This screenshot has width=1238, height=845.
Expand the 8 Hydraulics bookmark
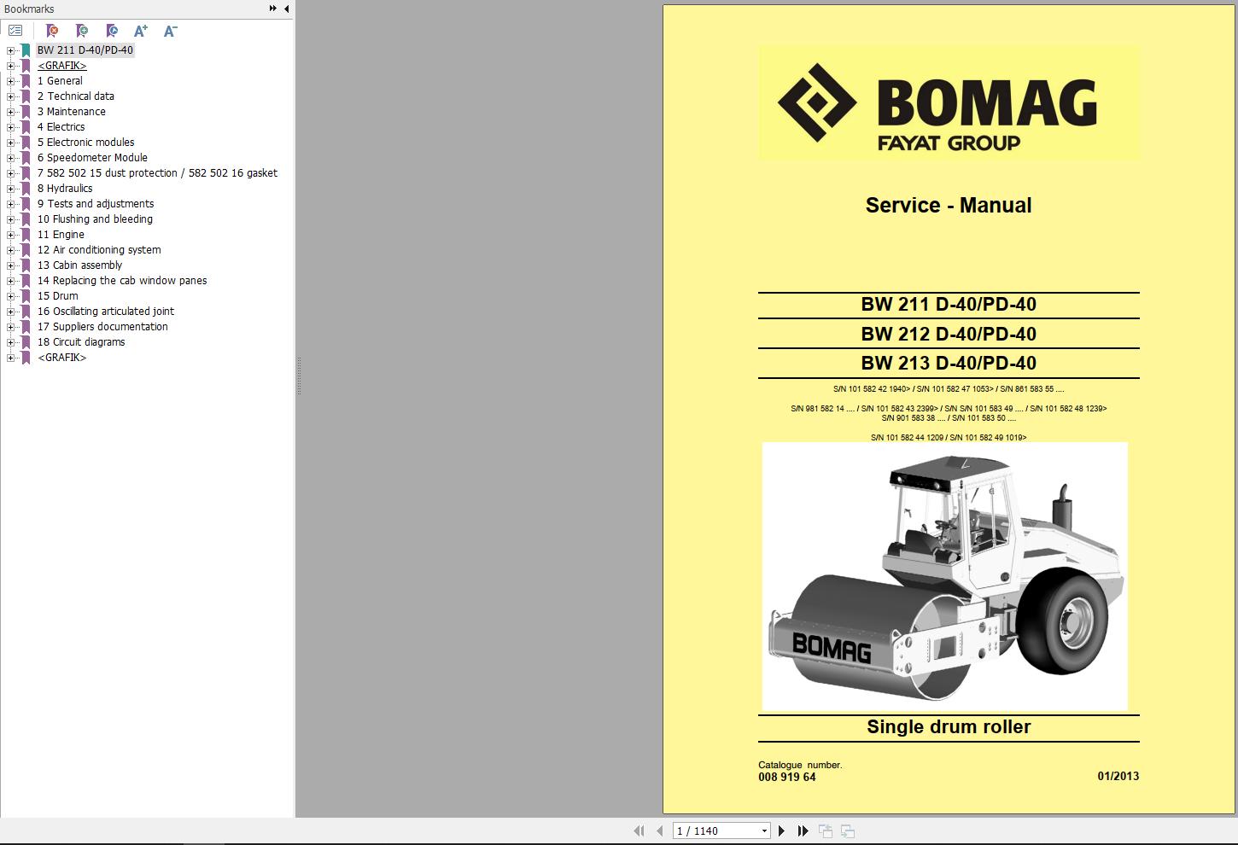[9, 188]
